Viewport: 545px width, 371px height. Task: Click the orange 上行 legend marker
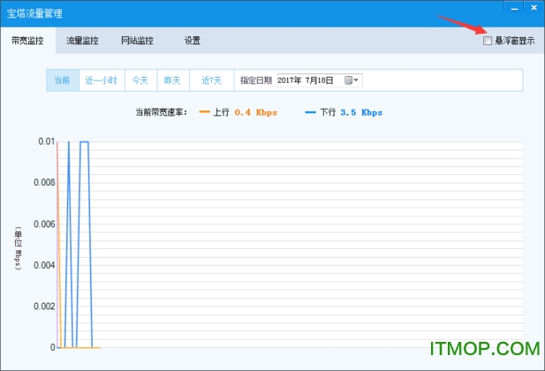pos(204,112)
